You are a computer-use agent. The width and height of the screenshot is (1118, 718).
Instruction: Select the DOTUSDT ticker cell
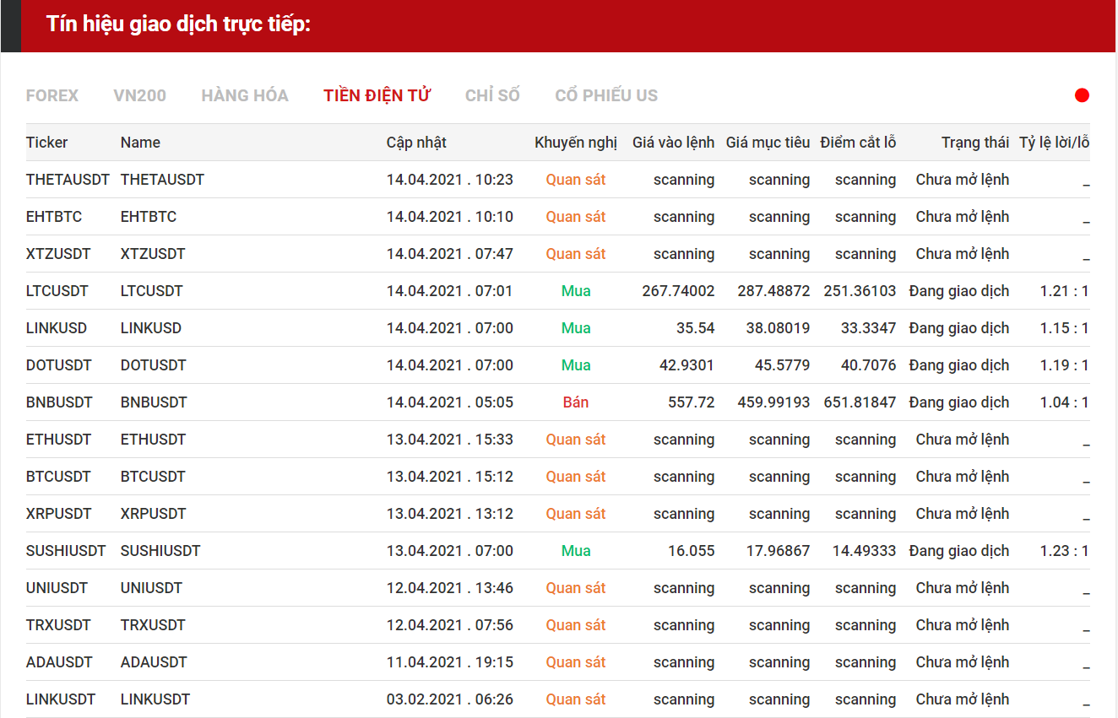tap(59, 365)
